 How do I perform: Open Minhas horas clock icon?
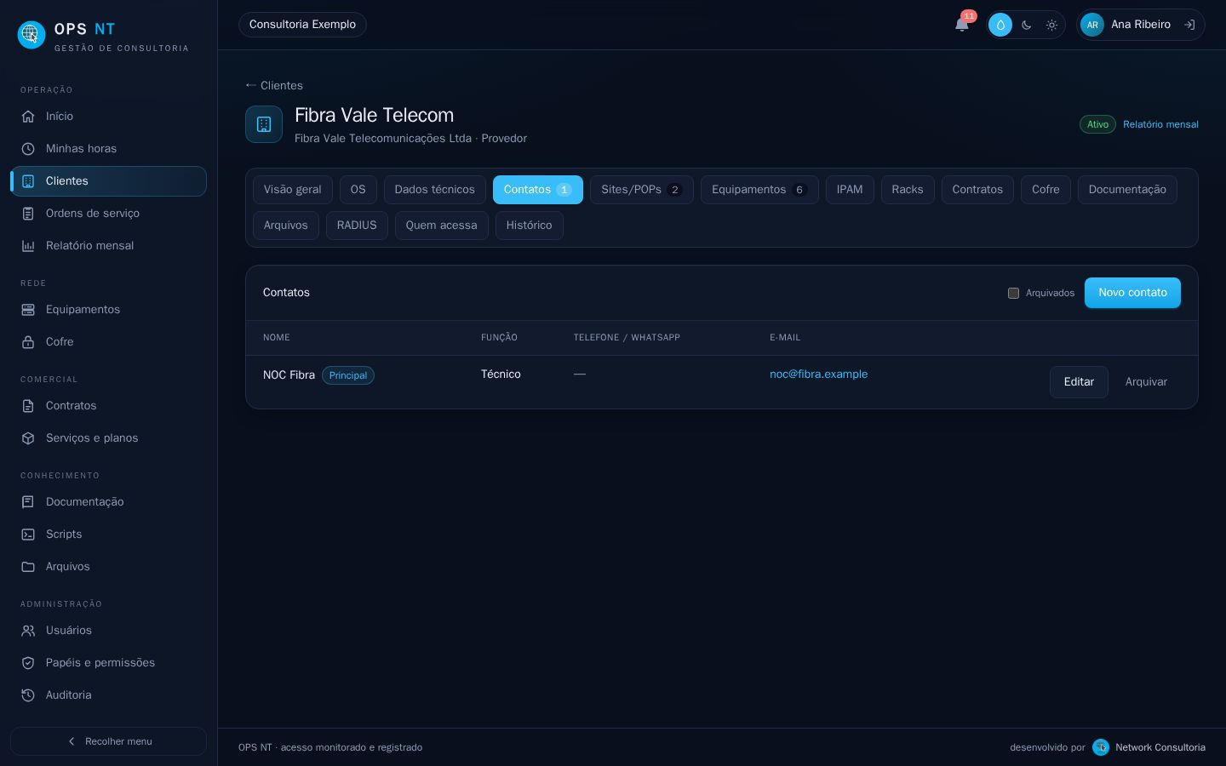point(28,149)
